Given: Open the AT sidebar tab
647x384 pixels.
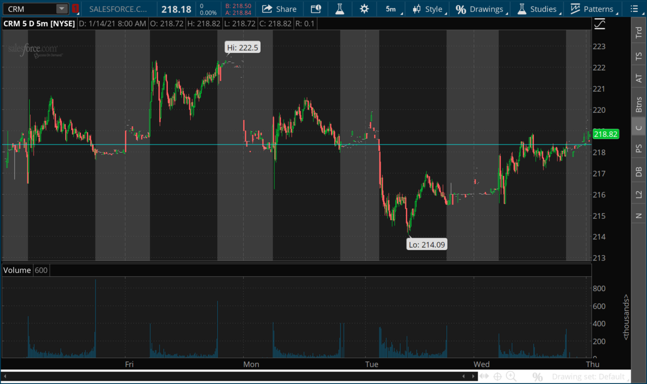Looking at the screenshot, I should [639, 78].
